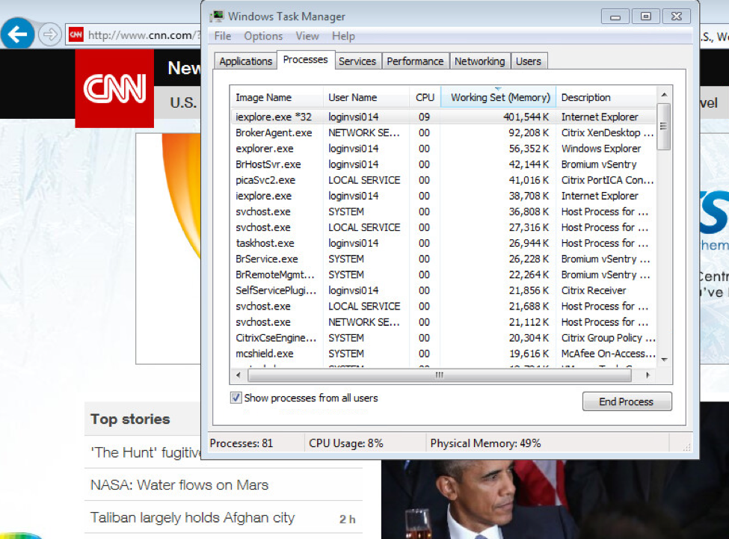Switch to the Performance tab

click(415, 61)
